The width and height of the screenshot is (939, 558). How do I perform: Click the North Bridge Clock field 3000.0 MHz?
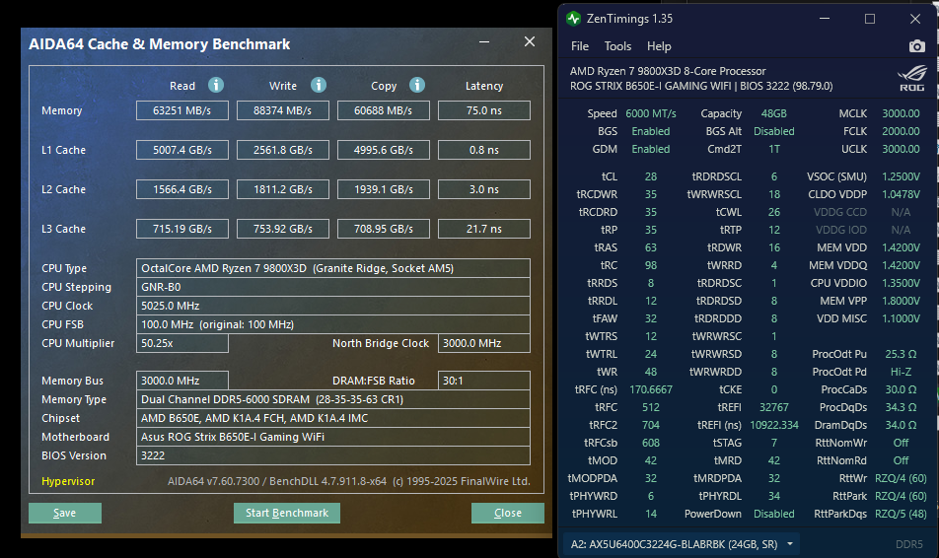coord(484,343)
